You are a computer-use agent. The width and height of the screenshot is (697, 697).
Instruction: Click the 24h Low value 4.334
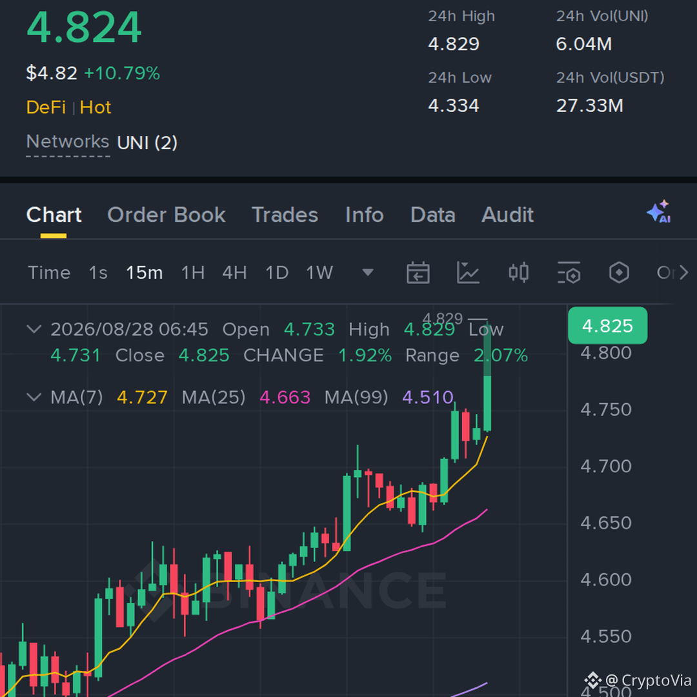pyautogui.click(x=454, y=106)
